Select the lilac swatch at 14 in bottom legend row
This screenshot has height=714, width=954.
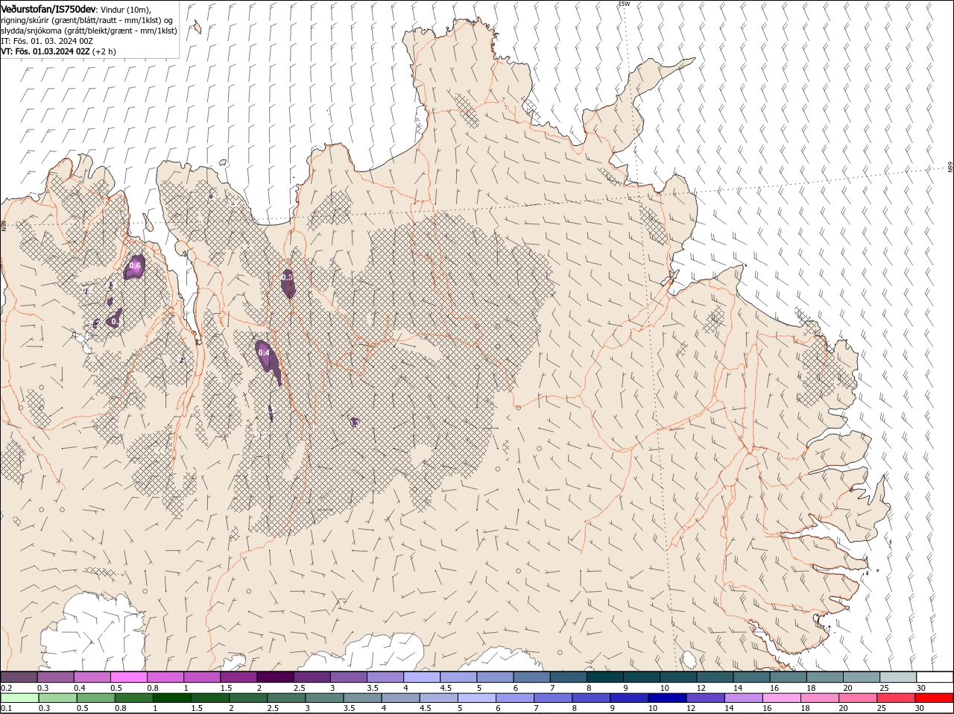(745, 698)
